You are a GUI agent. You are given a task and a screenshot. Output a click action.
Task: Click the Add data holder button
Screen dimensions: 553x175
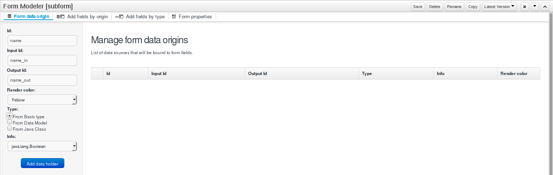(x=42, y=163)
